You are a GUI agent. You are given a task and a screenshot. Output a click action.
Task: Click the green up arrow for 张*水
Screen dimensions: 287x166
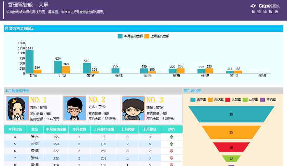coord(171,137)
